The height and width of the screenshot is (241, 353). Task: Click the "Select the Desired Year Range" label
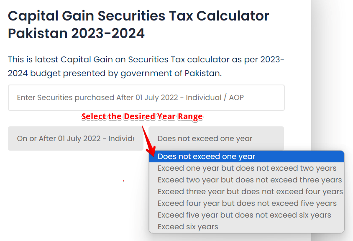141,116
